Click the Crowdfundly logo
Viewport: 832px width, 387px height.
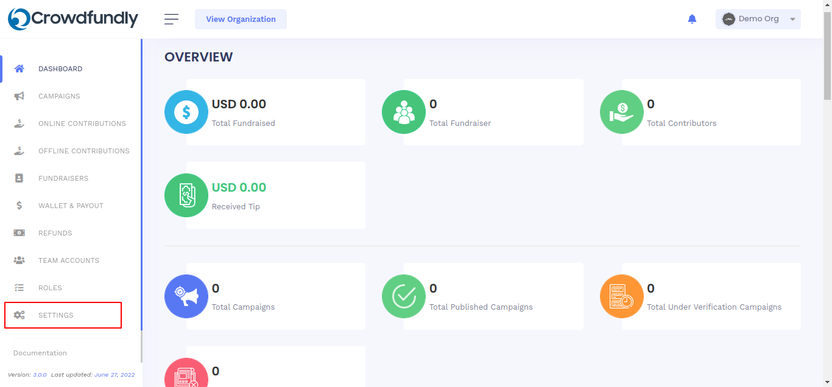coord(73,19)
